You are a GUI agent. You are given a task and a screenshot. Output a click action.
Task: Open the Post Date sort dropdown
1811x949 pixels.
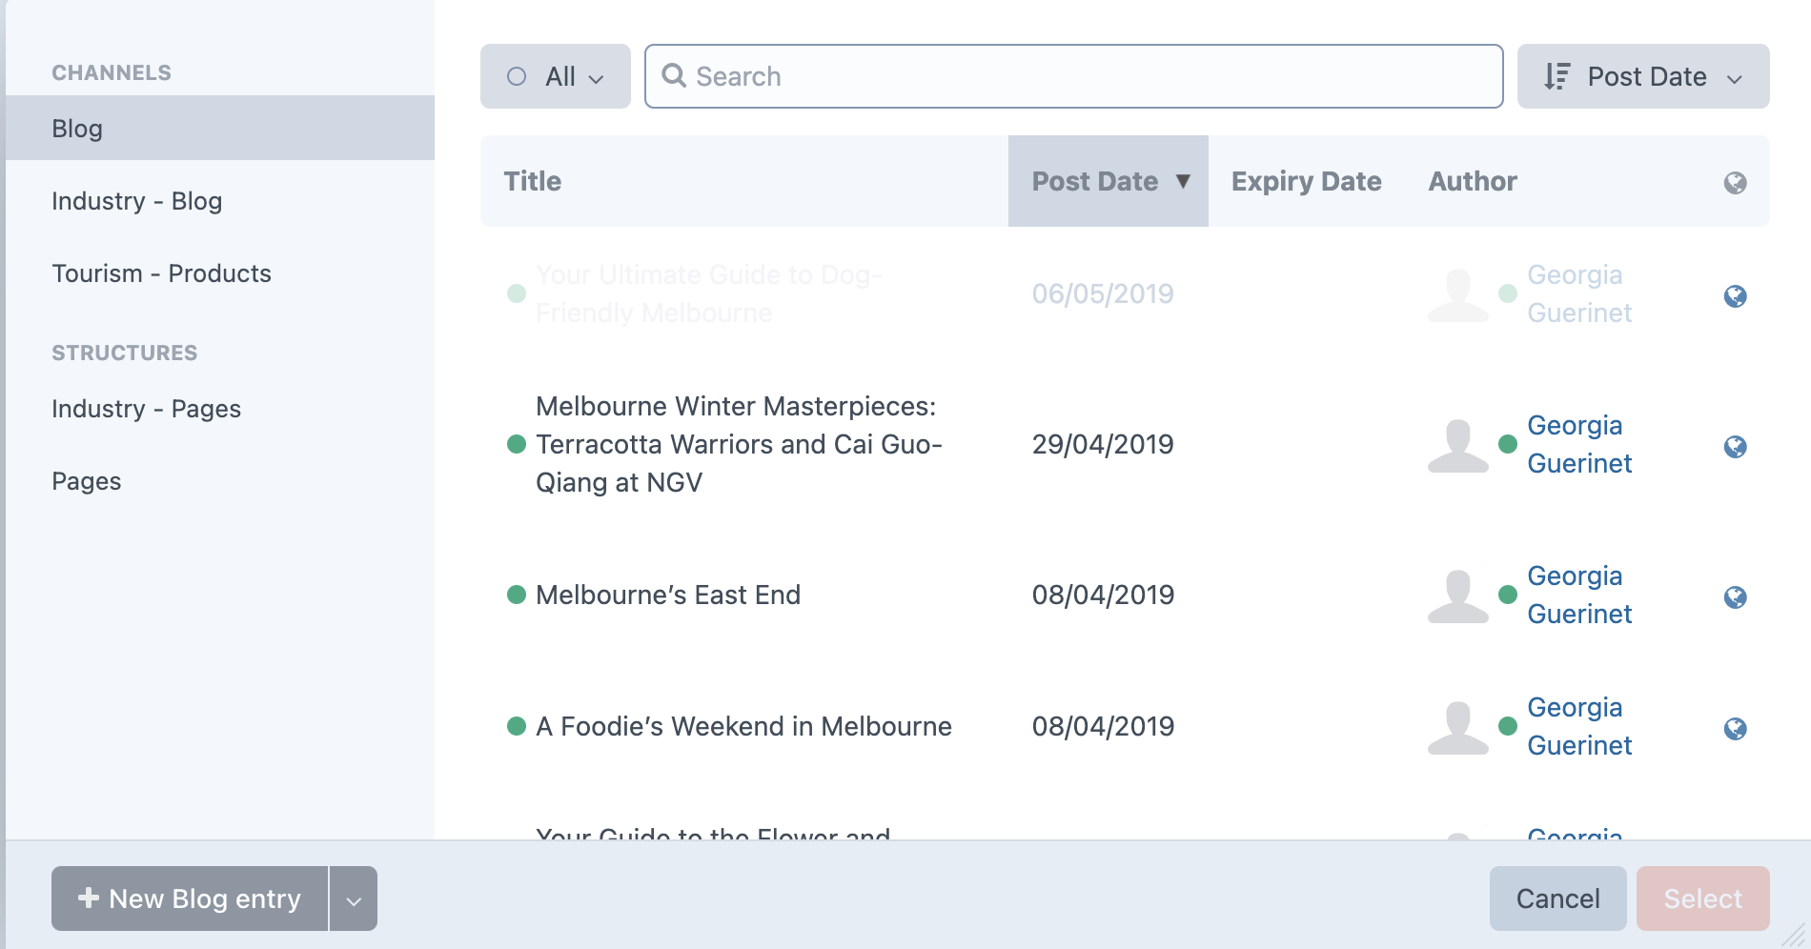click(1643, 76)
